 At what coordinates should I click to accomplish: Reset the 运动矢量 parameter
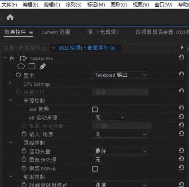coord(181,150)
